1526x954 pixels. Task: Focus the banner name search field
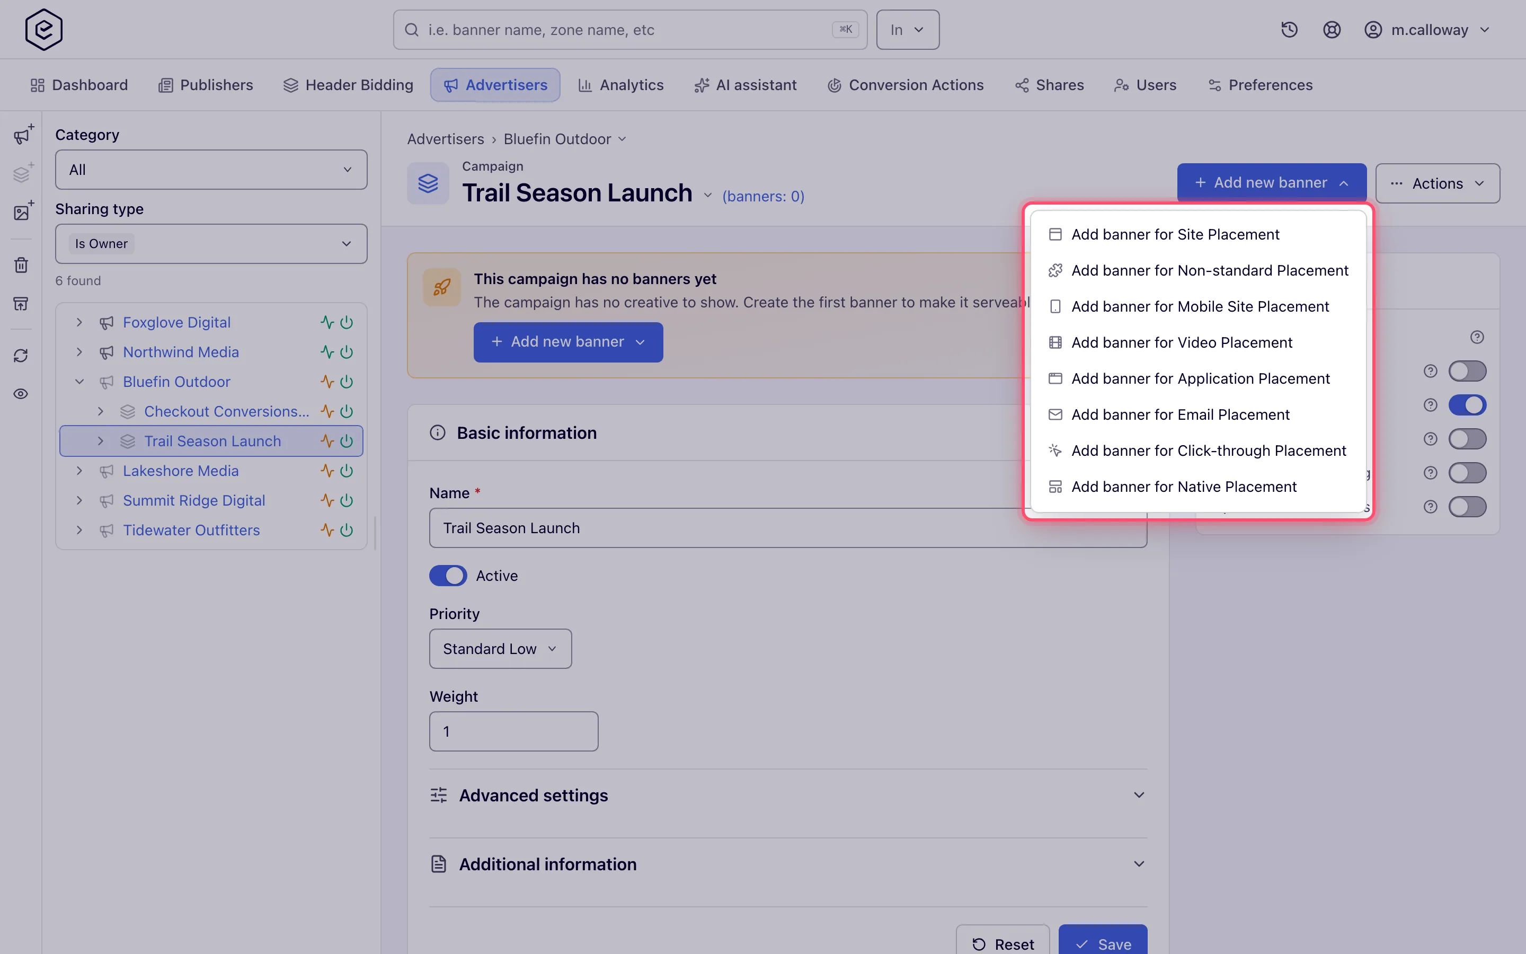630,30
